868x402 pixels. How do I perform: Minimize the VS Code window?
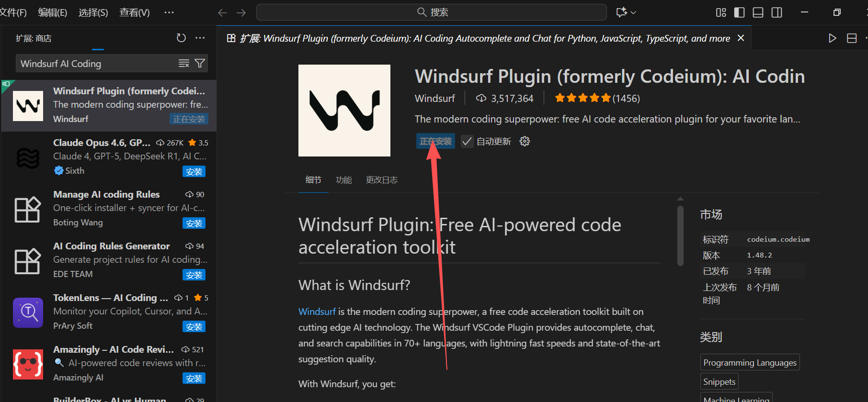pos(804,12)
